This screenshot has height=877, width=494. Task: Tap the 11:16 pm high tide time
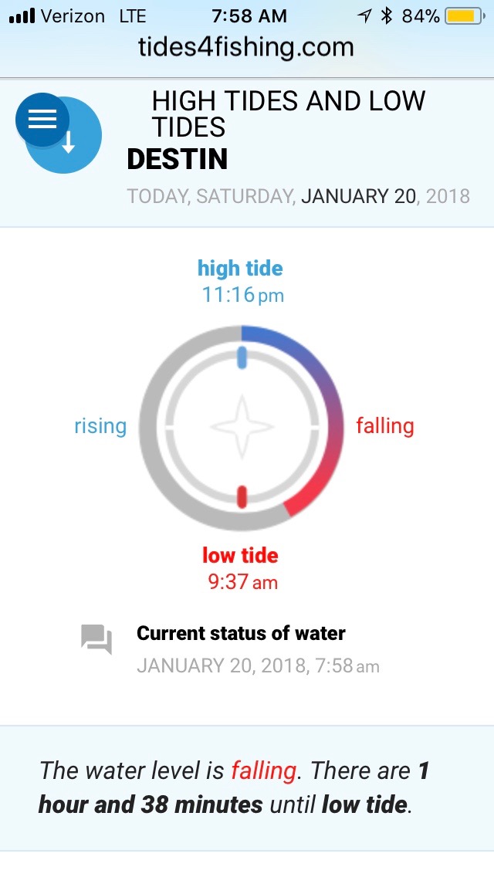[x=242, y=295]
